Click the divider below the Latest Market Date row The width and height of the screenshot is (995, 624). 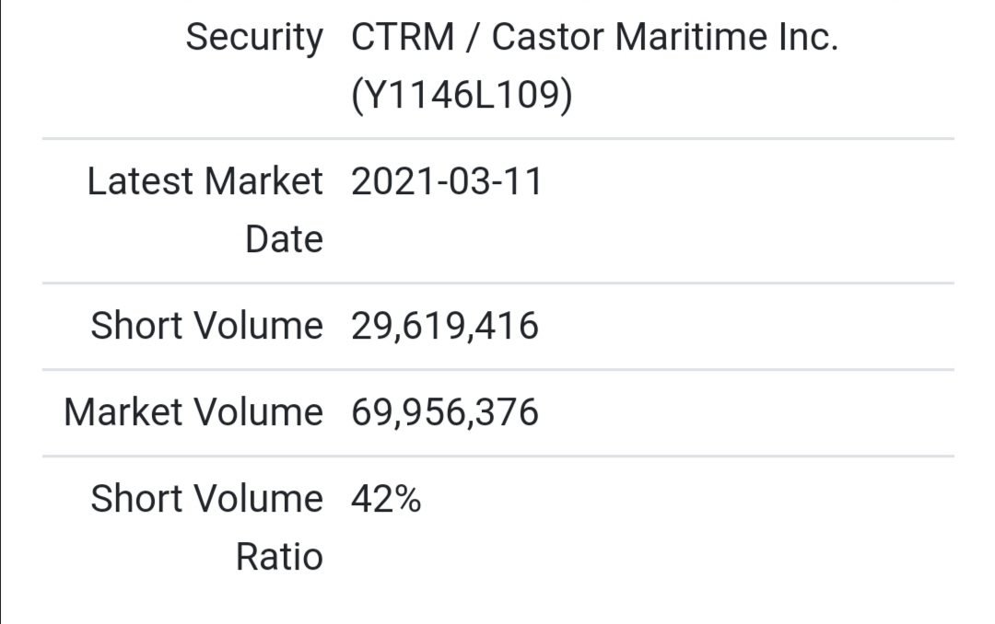497,283
